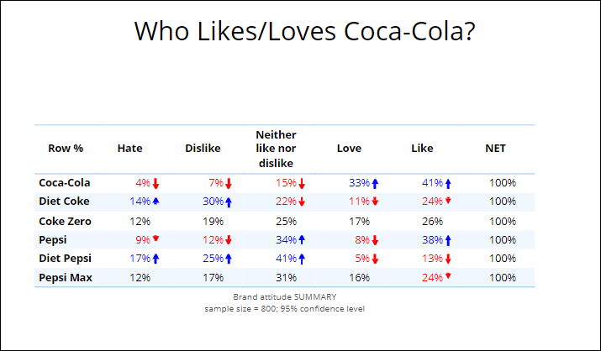Click the red down arrow by Diet Pepsi Like 13%
This screenshot has width=601, height=351.
[449, 259]
